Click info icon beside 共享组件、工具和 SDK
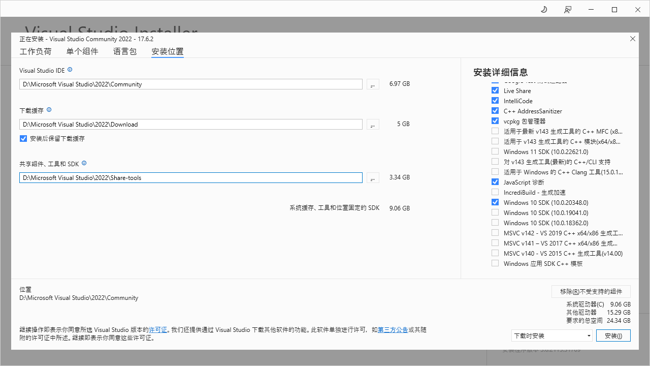 pos(84,163)
